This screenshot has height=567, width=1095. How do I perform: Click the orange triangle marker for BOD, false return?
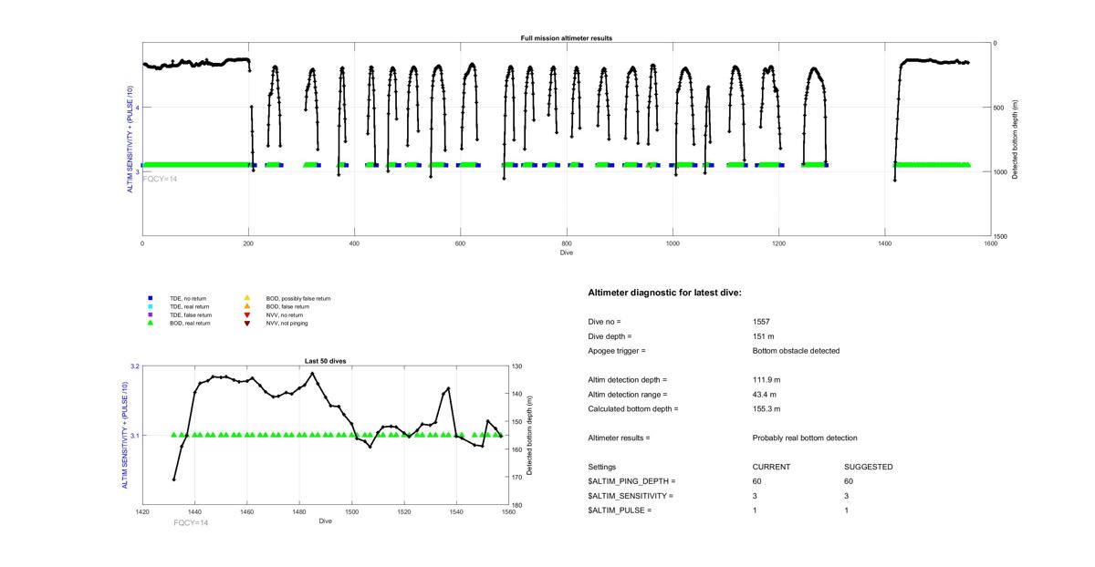click(246, 306)
